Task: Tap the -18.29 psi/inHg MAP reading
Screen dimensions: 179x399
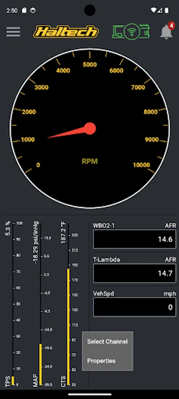Action: [x=35, y=242]
